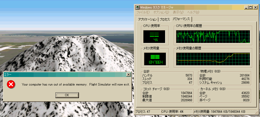Open the 表示(V) menu
The image size is (260, 117).
(178, 12)
